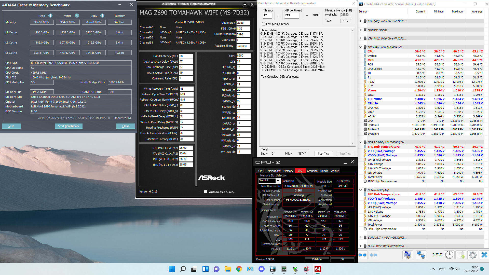Enable Low priority threads checkbox

pos(264,24)
